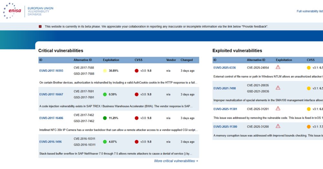Click Alternative ID header in Critical vulnerabilities table
323x169 pixels.
click(x=83, y=60)
